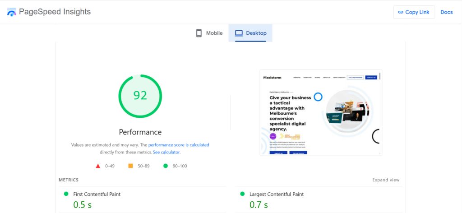Image resolution: width=462 pixels, height=213 pixels.
Task: Switch to the Mobile tab
Action: [x=209, y=33]
